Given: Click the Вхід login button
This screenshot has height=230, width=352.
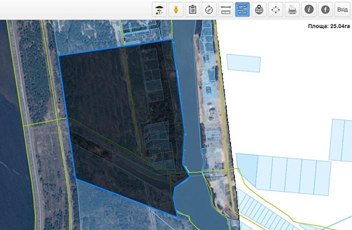Looking at the screenshot, I should [342, 9].
